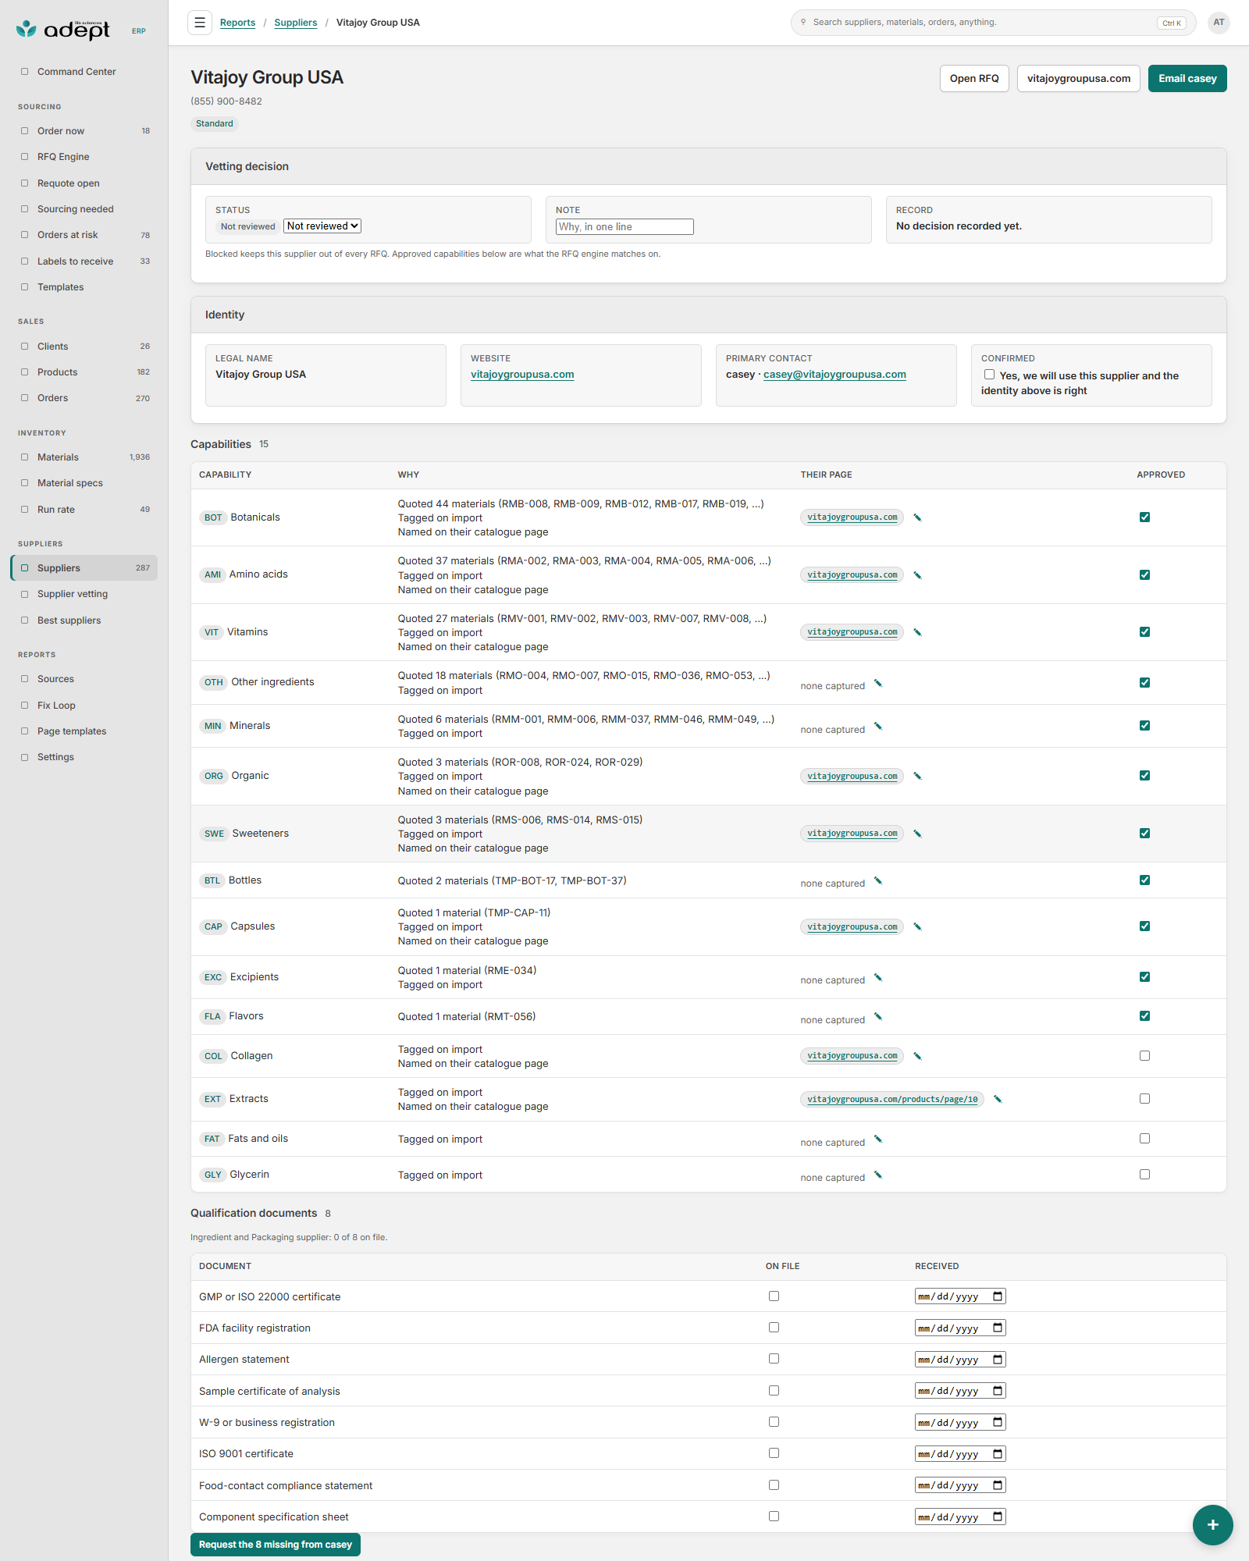Open the Not reviewed status dropdown

click(x=322, y=226)
